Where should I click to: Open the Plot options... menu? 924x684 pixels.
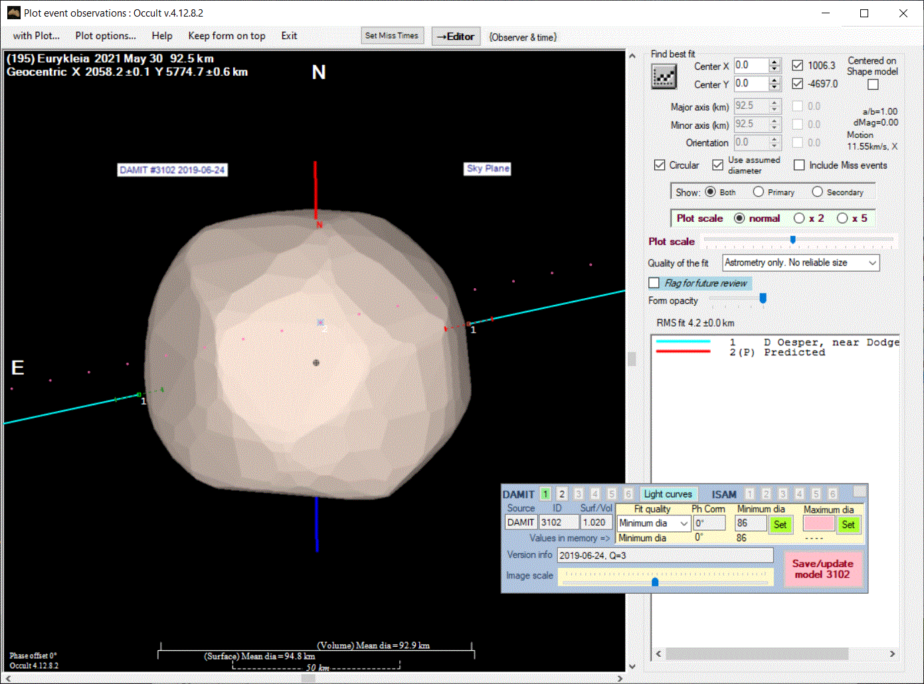(x=105, y=36)
